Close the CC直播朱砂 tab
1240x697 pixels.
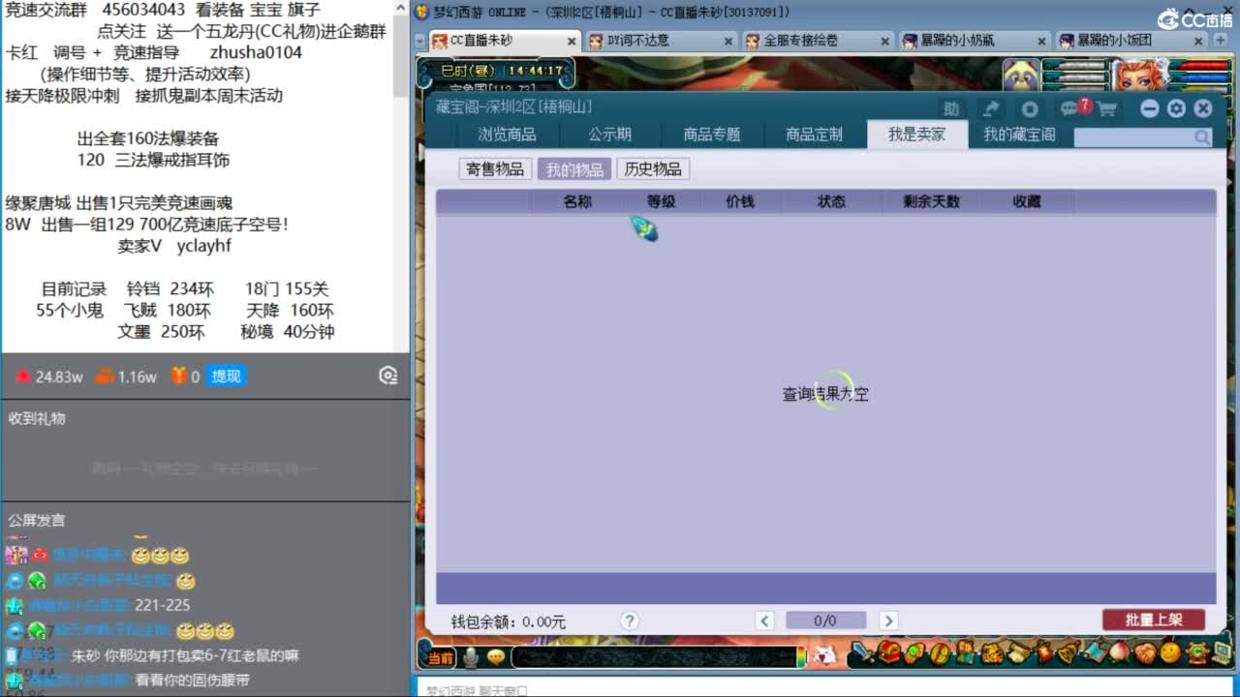click(x=572, y=42)
